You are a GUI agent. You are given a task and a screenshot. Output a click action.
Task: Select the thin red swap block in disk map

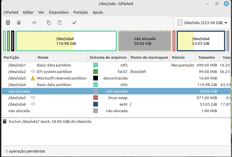tap(174, 41)
